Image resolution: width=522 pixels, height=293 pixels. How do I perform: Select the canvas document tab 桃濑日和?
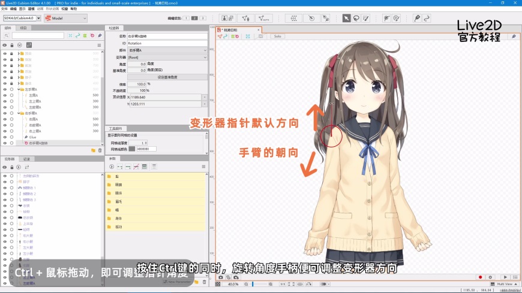coord(238,30)
